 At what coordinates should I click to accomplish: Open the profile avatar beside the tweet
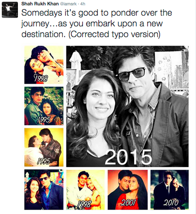point(10,10)
